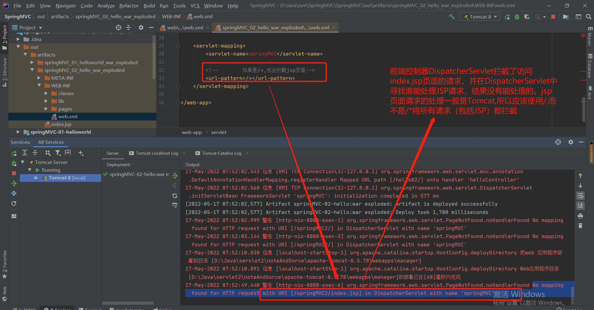This screenshot has width=594, height=310.
Task: Toggle scroll to end in output console
Action: coord(580,205)
